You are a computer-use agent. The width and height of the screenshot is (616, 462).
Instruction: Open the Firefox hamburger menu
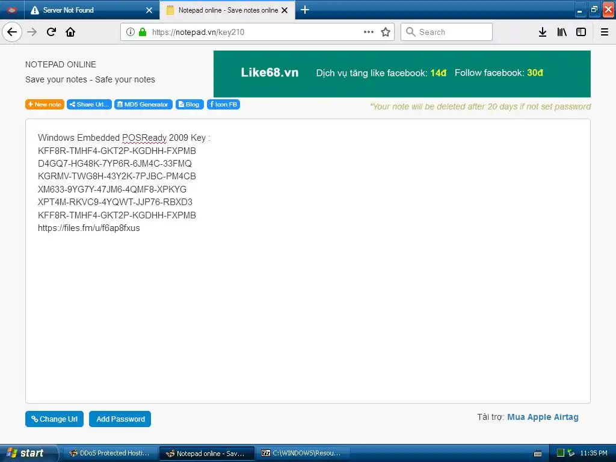coord(605,32)
